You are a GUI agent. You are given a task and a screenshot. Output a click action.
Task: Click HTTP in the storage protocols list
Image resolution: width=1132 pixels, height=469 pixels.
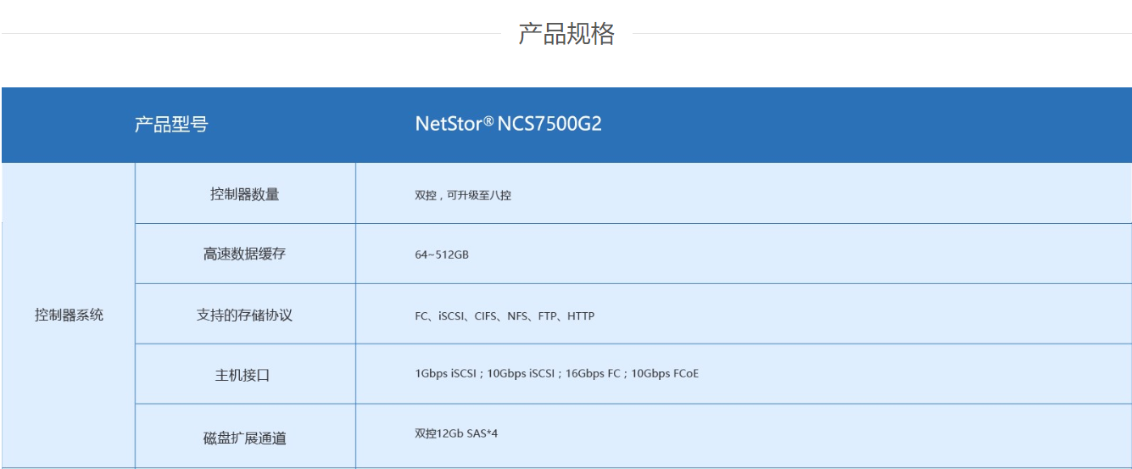pyautogui.click(x=581, y=316)
